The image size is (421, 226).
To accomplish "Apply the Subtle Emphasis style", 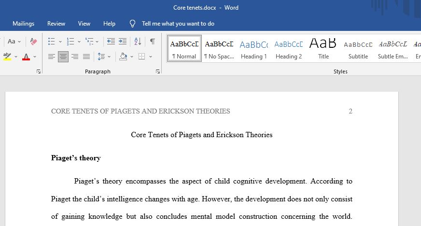I will pos(393,49).
